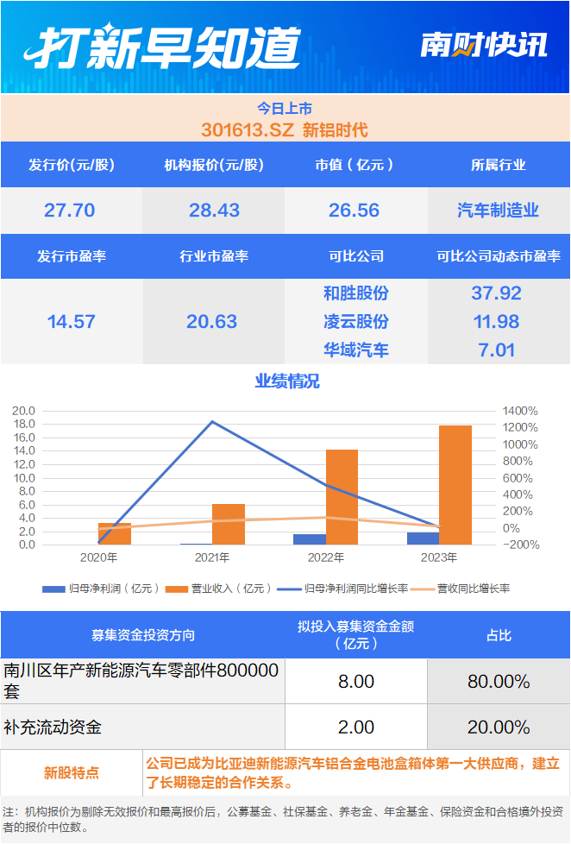
Task: Select the issue price value 27.70
Action: [x=69, y=210]
